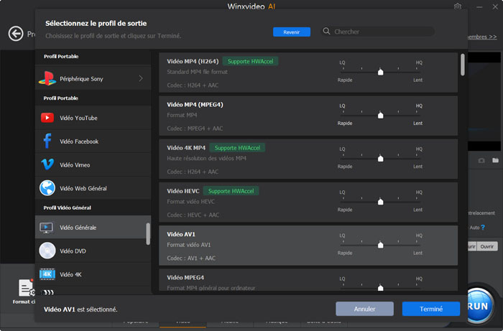This screenshot has width=503, height=331.
Task: Click the magnifier icon in search box
Action: click(327, 32)
